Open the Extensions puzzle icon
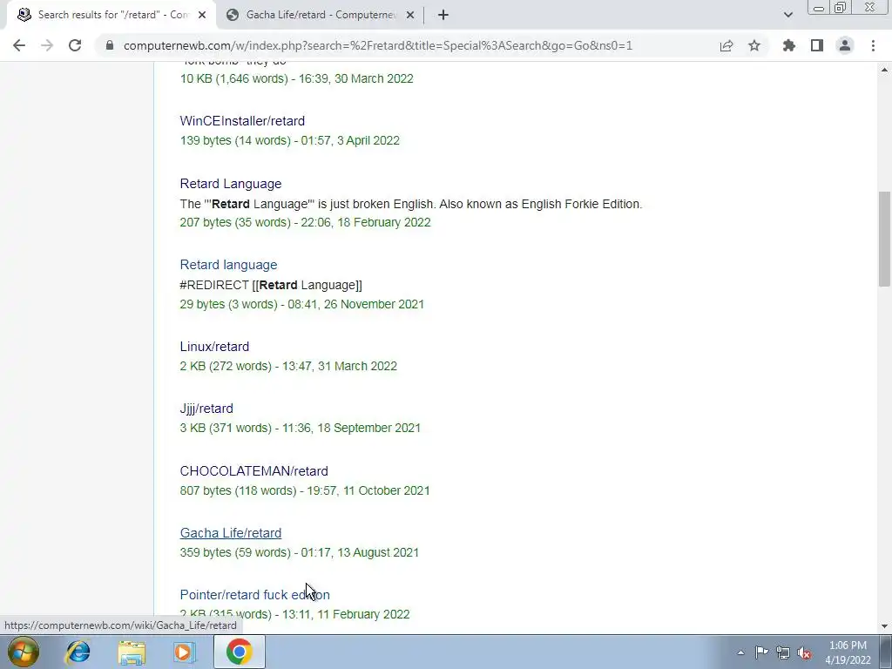Image resolution: width=892 pixels, height=669 pixels. (789, 45)
